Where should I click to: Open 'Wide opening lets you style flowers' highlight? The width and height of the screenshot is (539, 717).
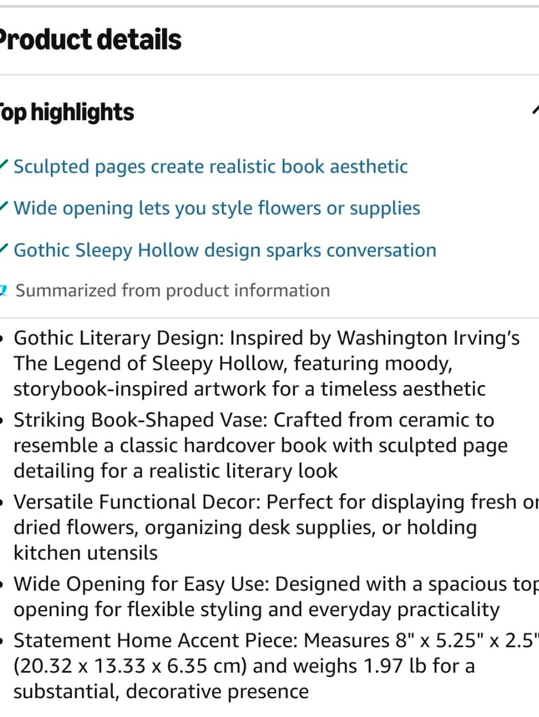[217, 208]
